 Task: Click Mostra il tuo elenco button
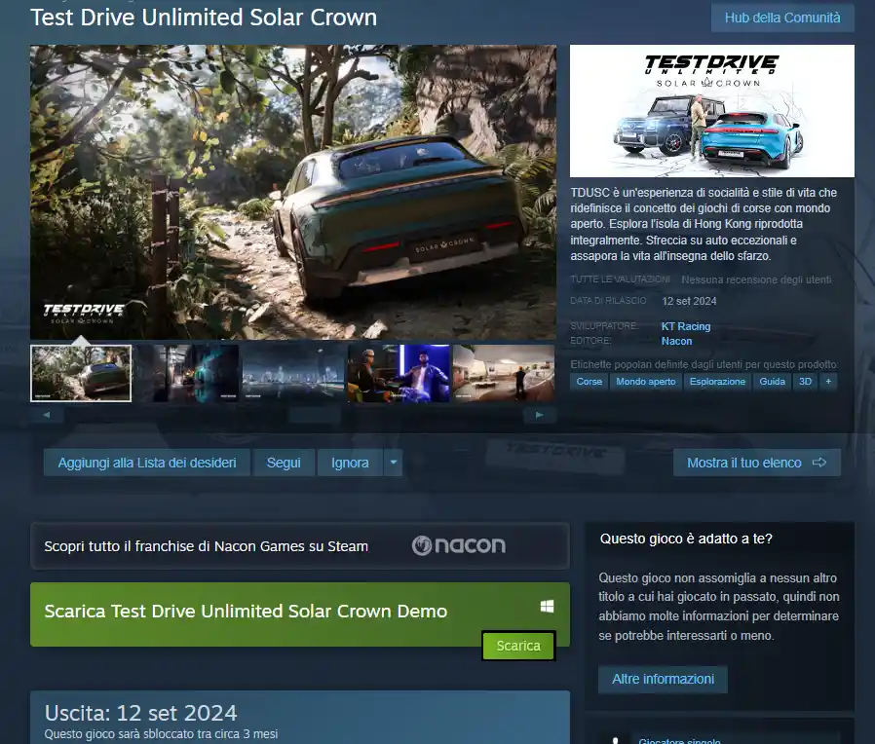click(757, 463)
